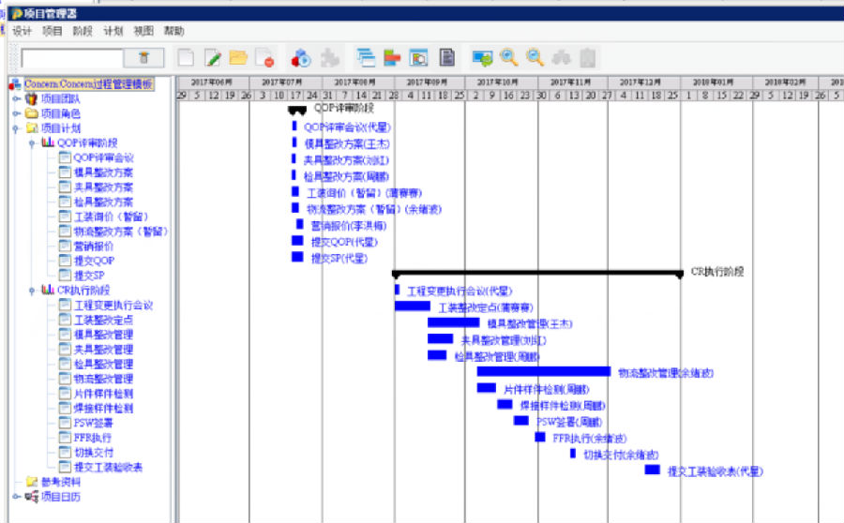Click the cascading windows toolbar icon
The image size is (844, 523).
coord(366,57)
